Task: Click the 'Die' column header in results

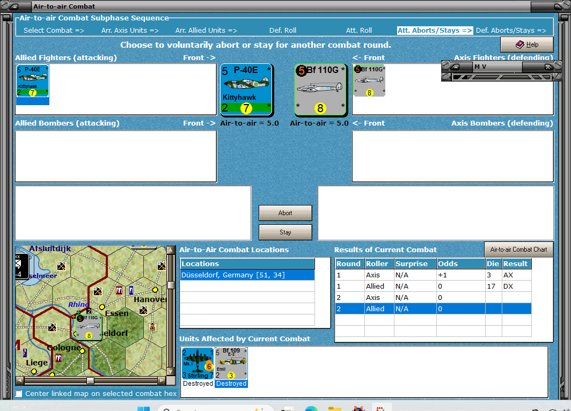Action: (493, 263)
